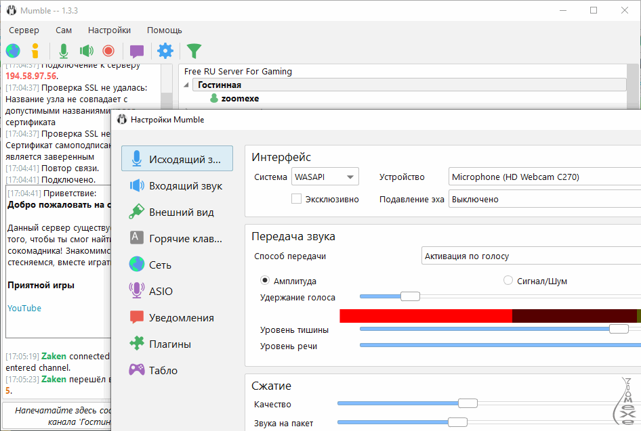Click the globe Connect to server icon
Image resolution: width=641 pixels, height=431 pixels.
coord(13,51)
